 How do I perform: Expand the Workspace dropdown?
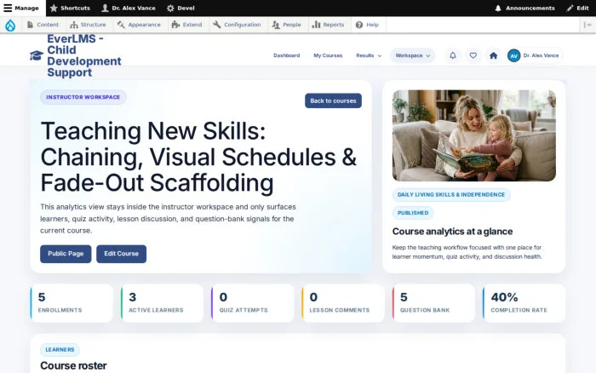(413, 55)
